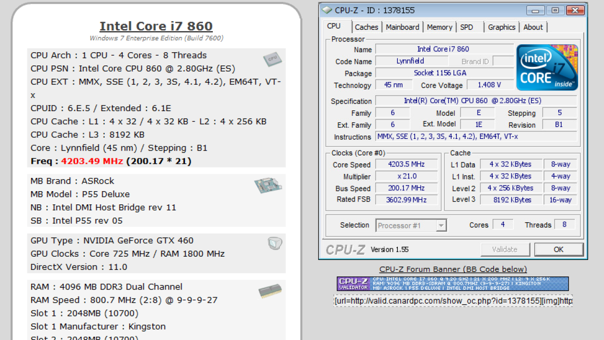This screenshot has width=604, height=340.
Task: Click the Core Speed value 4203.5 MHz
Action: (x=406, y=164)
